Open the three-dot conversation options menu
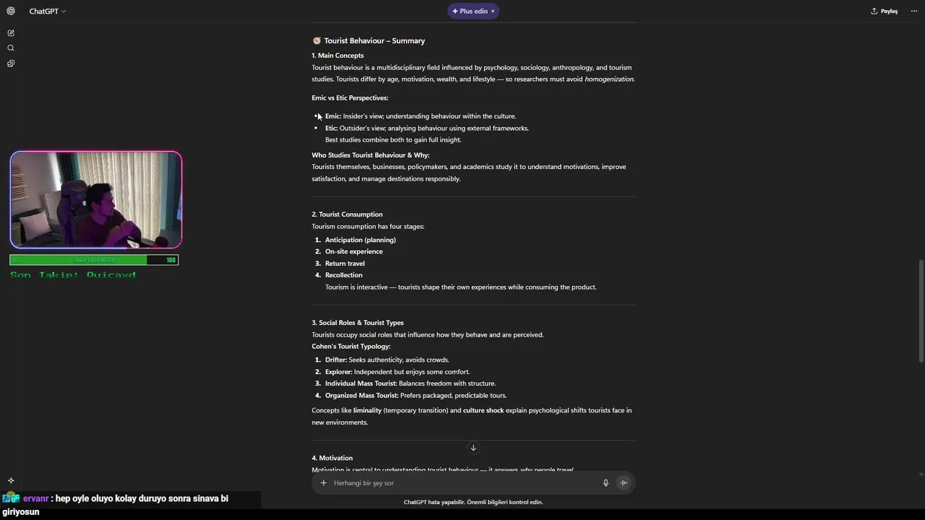Screen dimensions: 925x520 click(914, 12)
